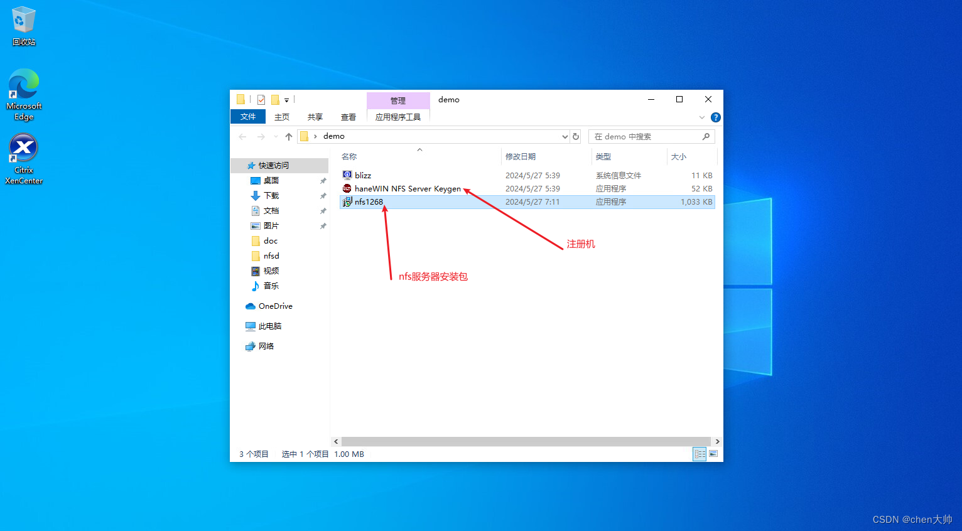Viewport: 962px width, 531px height.
Task: Close the demo Explorer window
Action: pos(708,99)
